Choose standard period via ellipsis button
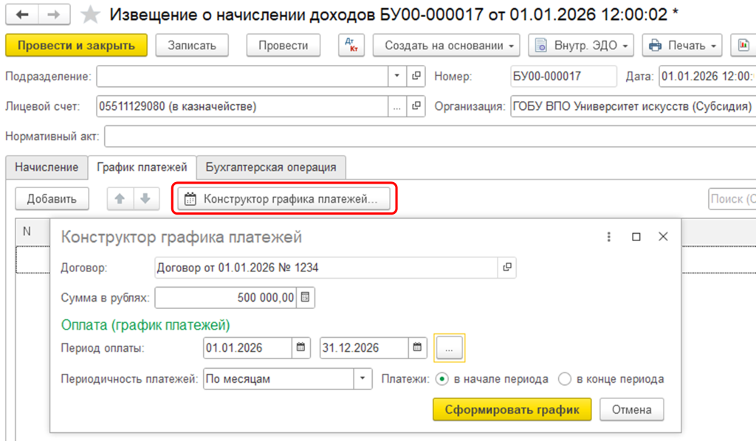 click(450, 347)
